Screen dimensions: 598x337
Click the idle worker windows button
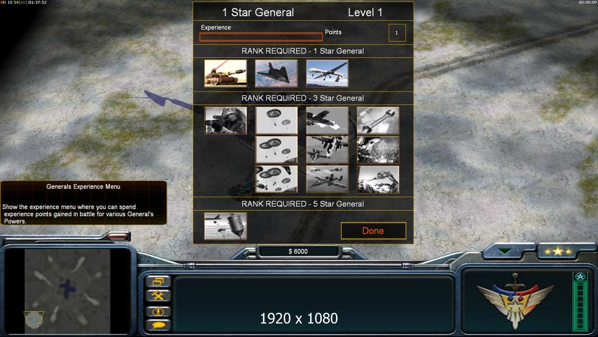click(158, 281)
